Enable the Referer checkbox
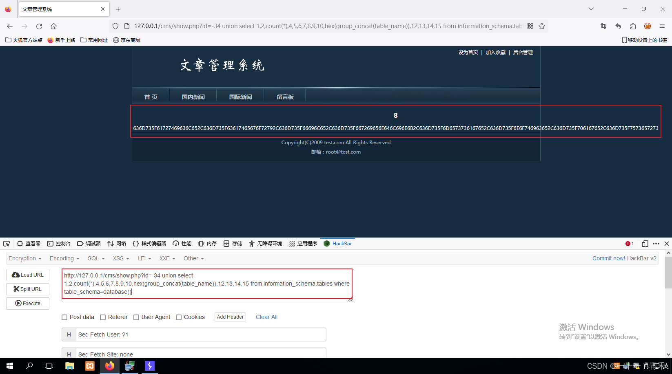The image size is (672, 374). tap(103, 317)
